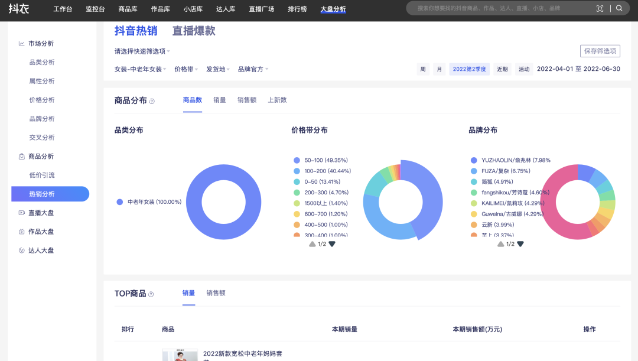Expand the 请选择快速筛选项 dropdown
Screen dimensions: 638x361
(142, 51)
